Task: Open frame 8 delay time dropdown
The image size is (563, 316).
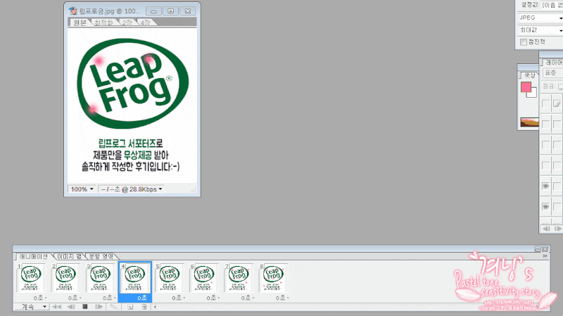Action: coord(282,298)
